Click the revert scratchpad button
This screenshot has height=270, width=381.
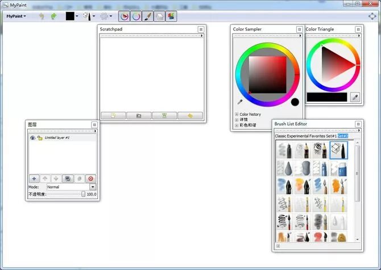click(190, 116)
